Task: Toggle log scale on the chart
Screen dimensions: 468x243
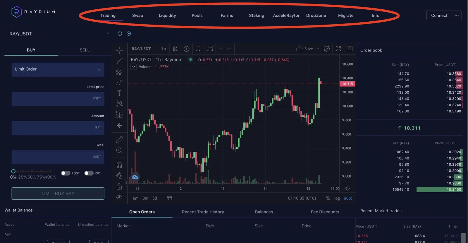Action: click(337, 198)
